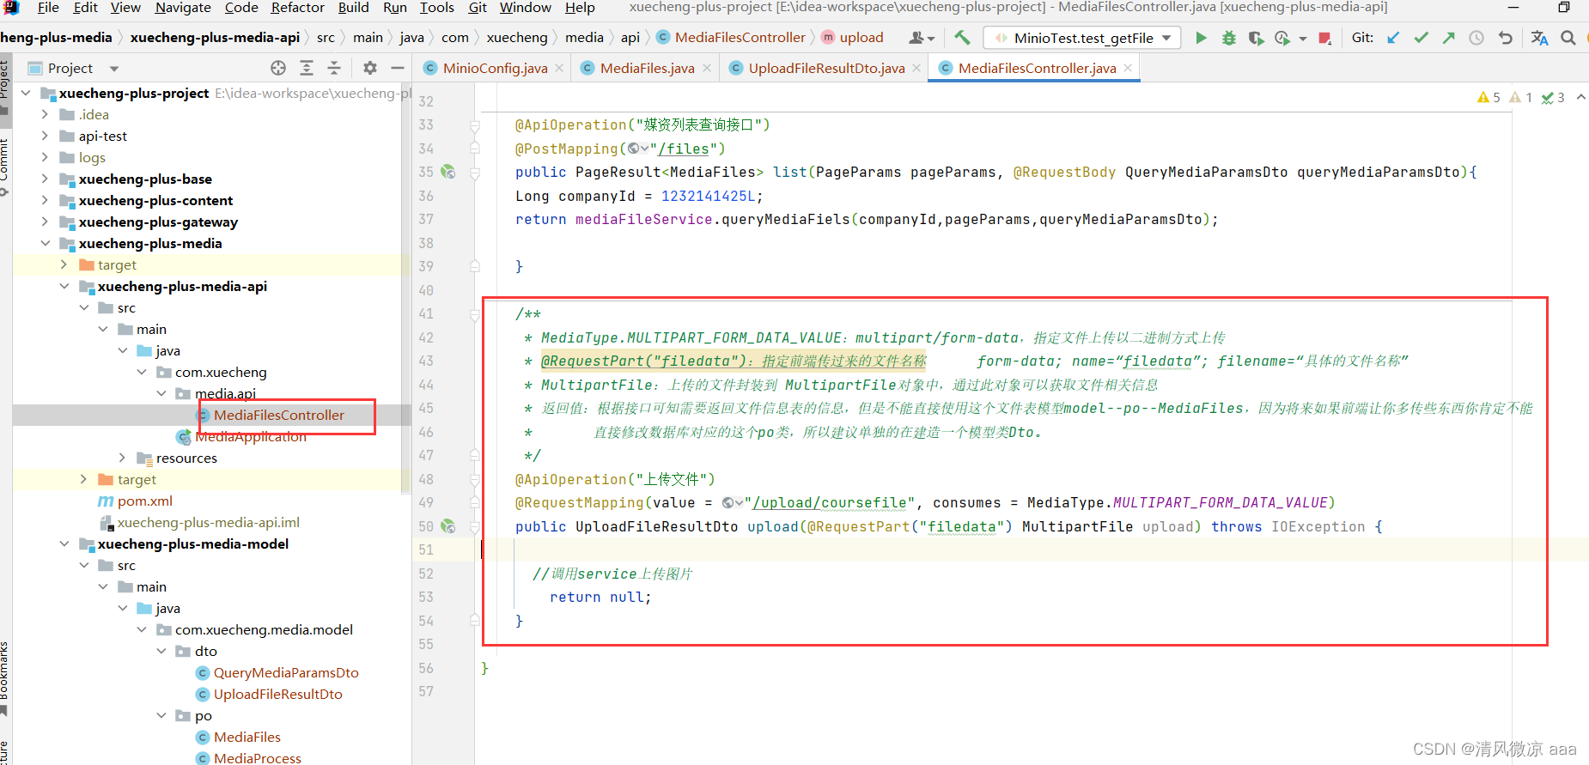Open Project panel gear options

370,68
